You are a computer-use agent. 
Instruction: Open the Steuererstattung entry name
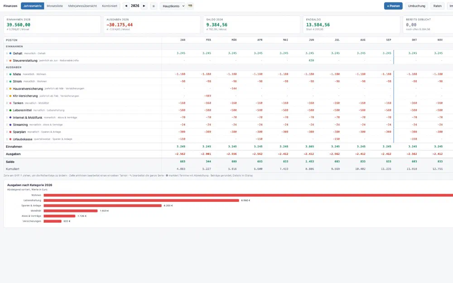click(25, 61)
